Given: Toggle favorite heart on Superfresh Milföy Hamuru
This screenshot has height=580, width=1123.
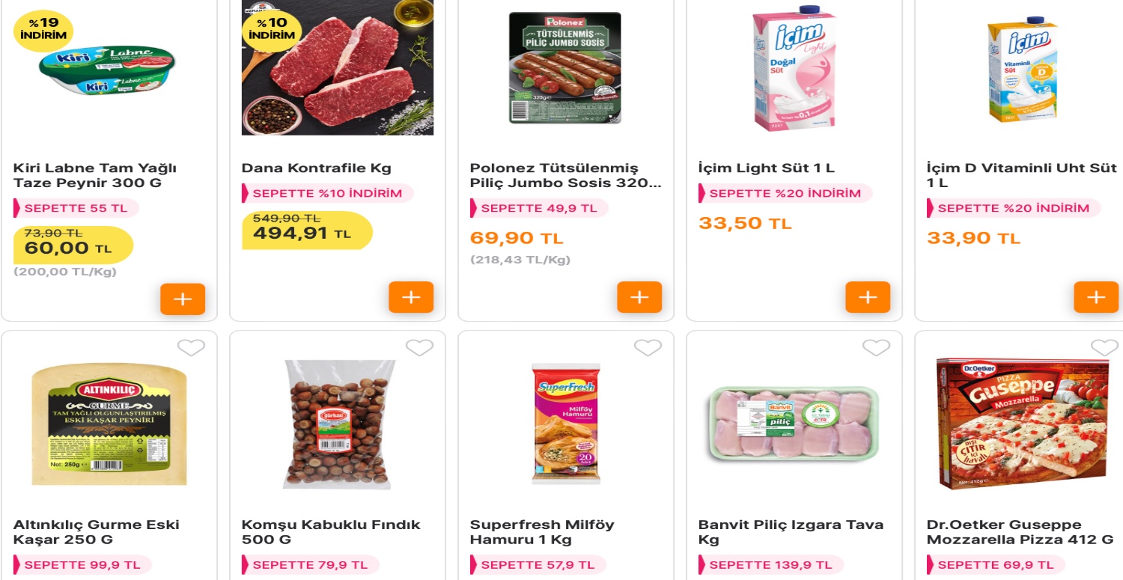Looking at the screenshot, I should (x=648, y=348).
